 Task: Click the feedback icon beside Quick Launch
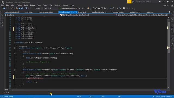coord(133,2)
